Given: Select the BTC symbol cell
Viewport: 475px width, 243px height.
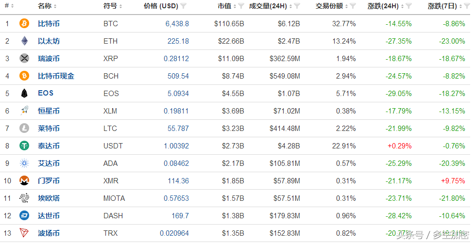Looking at the screenshot, I should (111, 24).
